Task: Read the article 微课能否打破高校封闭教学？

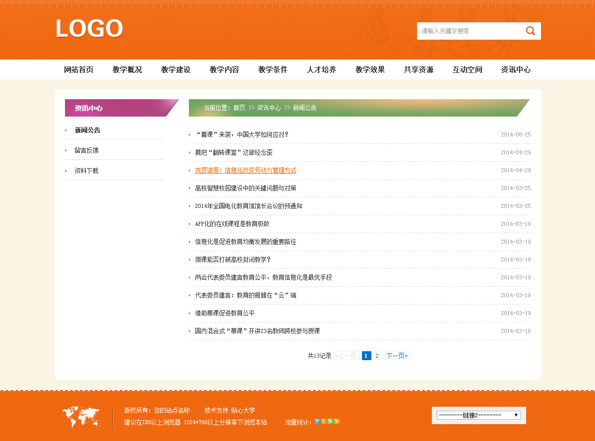Action: coord(233,259)
